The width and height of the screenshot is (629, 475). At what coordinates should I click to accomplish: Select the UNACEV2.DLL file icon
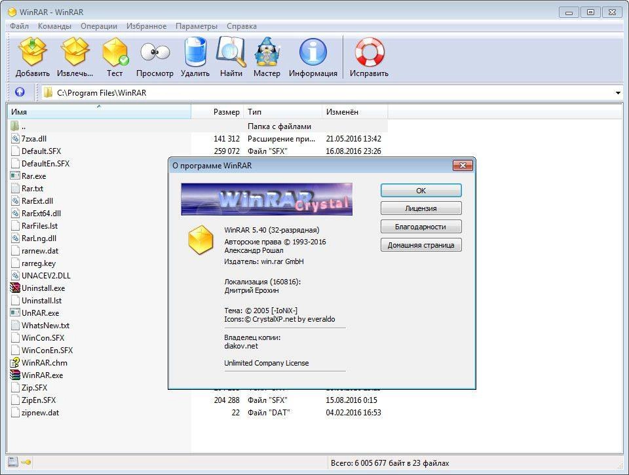coord(15,275)
